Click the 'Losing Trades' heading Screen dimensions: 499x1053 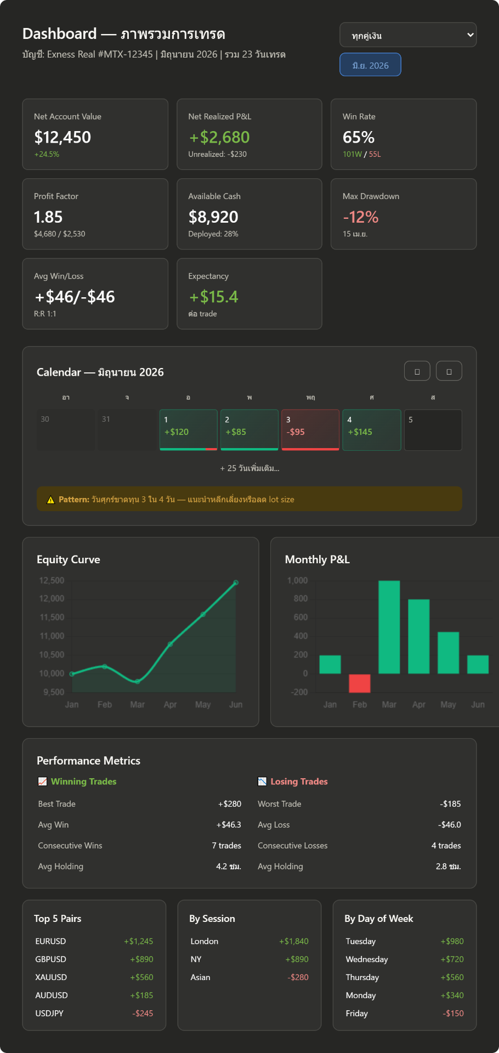[x=299, y=782]
